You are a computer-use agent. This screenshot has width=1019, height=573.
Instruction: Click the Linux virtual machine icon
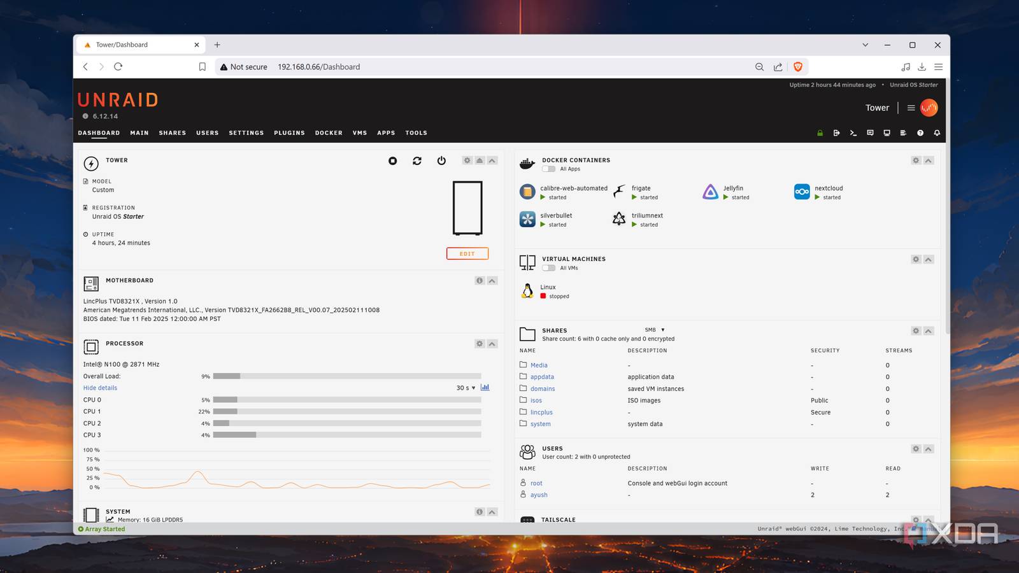527,291
